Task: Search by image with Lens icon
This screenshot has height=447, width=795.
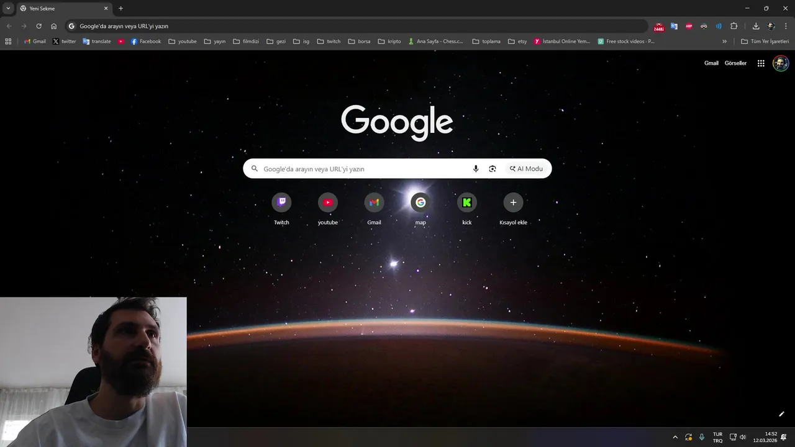Action: click(x=493, y=169)
